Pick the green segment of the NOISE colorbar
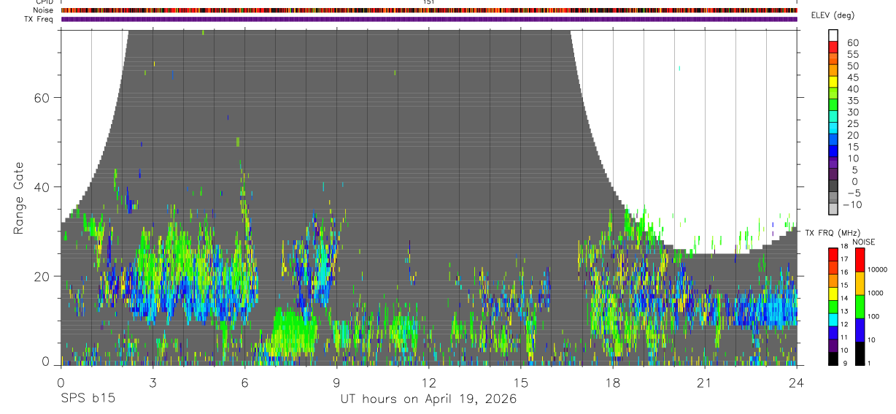 (x=860, y=307)
